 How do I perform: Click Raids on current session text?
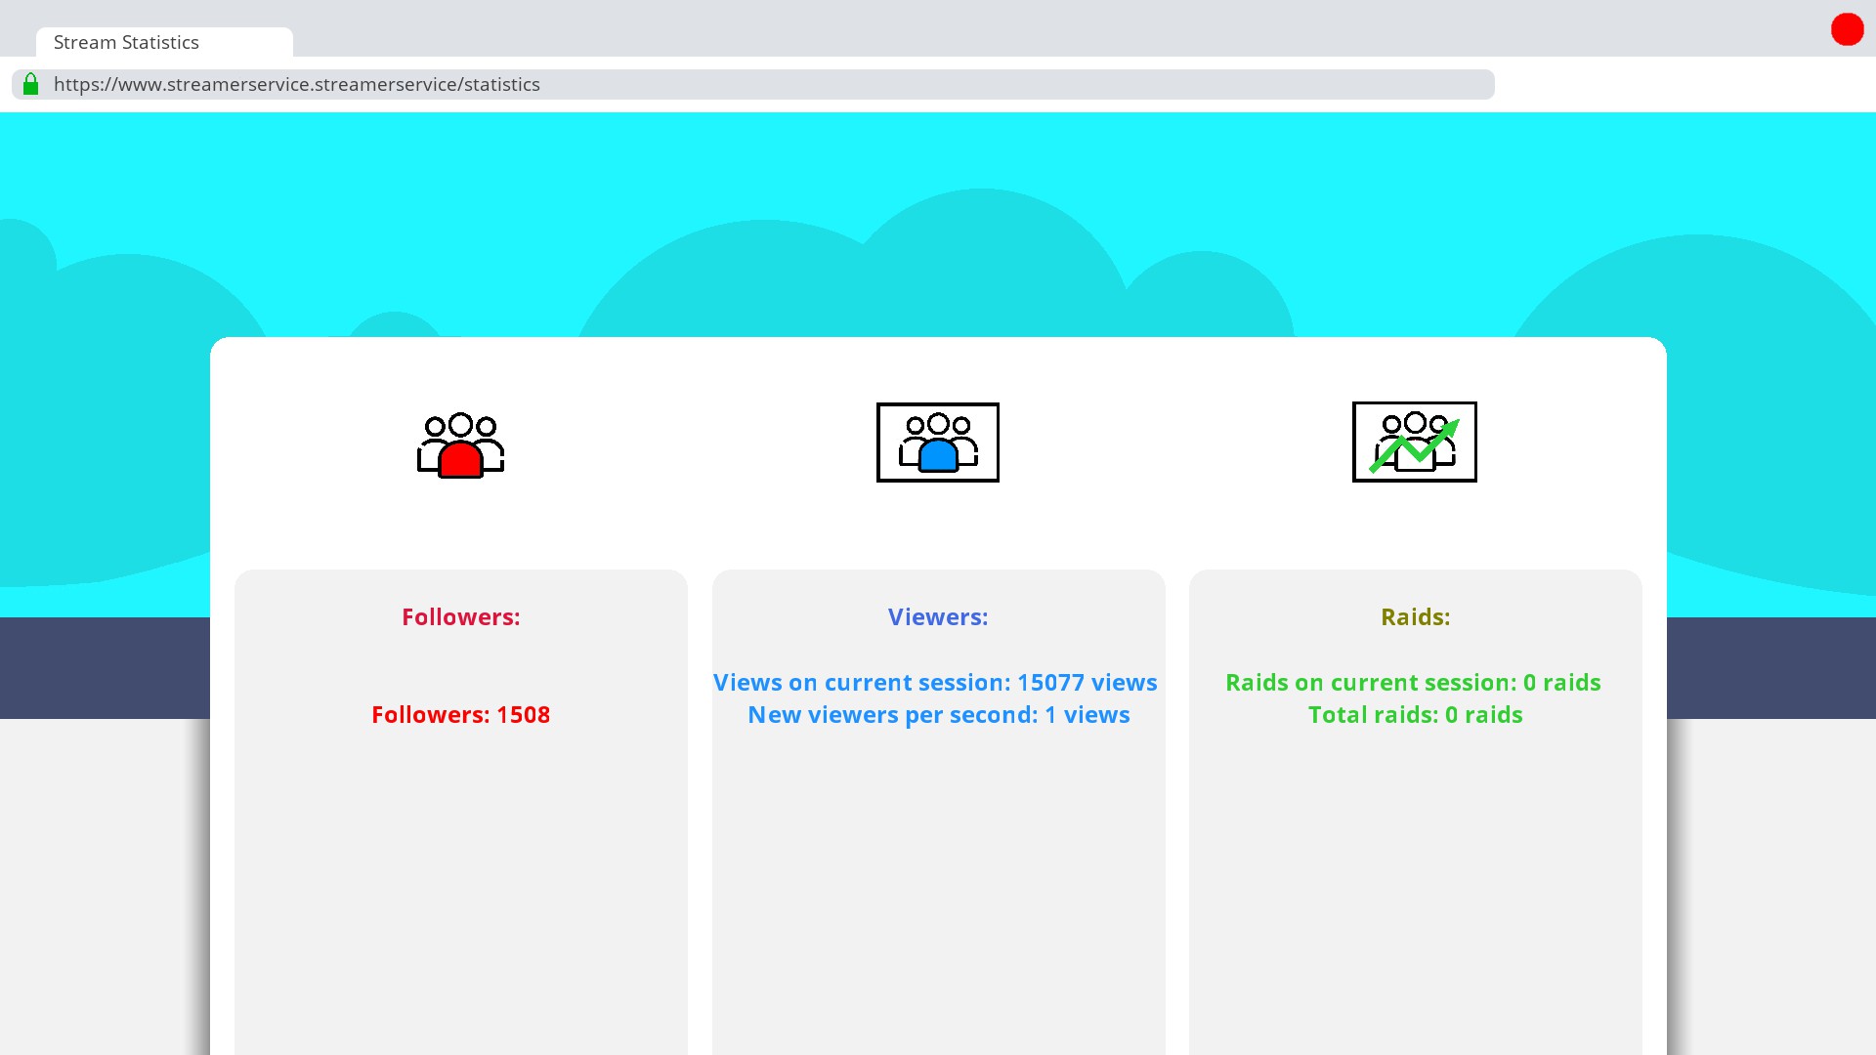tap(1413, 683)
